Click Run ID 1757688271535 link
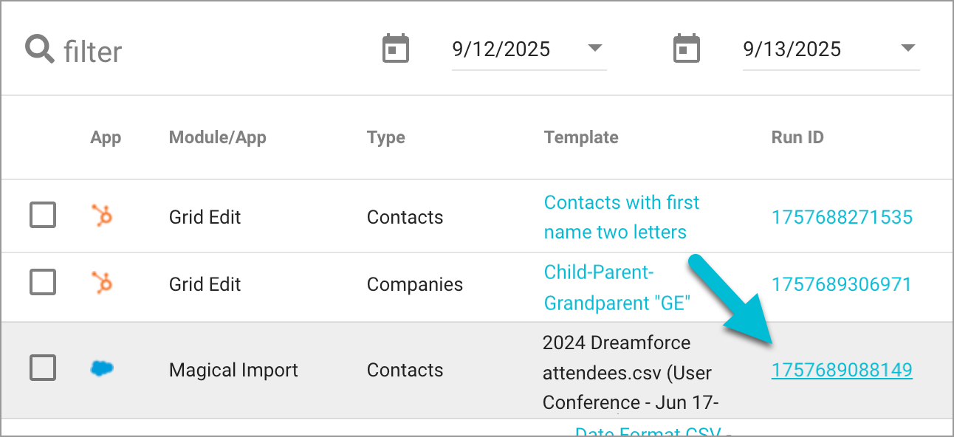The image size is (954, 437). (x=842, y=216)
